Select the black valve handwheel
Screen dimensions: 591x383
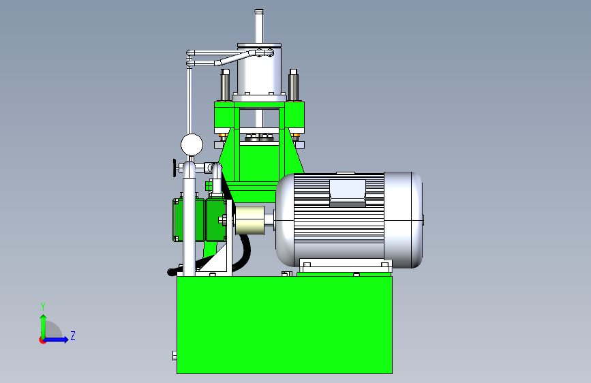pyautogui.click(x=175, y=168)
